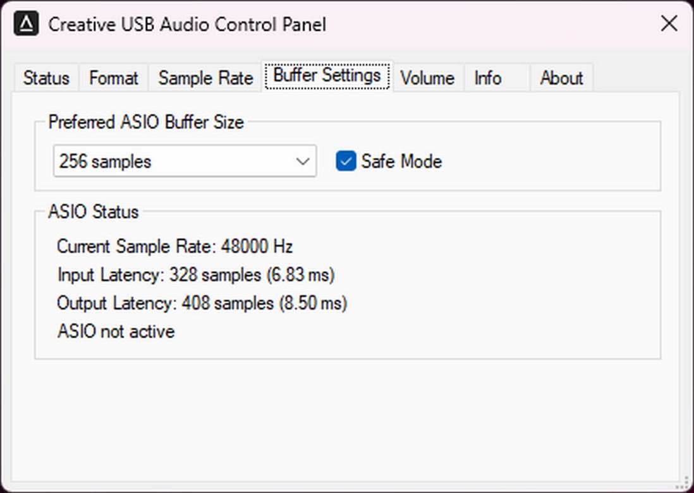Go to the Sample Rate tab
Image resolution: width=694 pixels, height=493 pixels.
click(x=205, y=78)
